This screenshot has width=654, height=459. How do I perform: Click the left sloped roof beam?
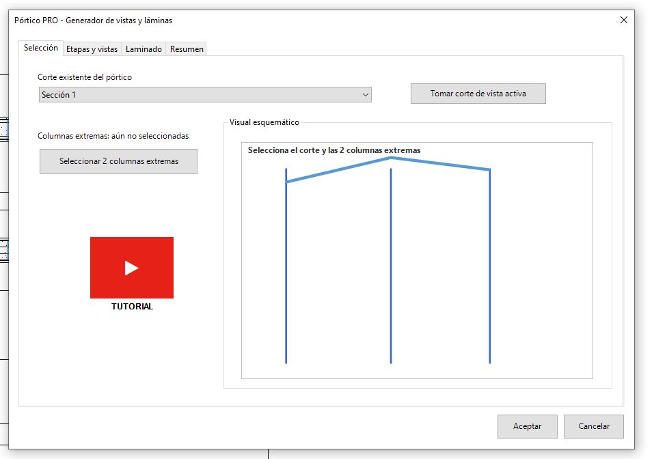tap(338, 169)
